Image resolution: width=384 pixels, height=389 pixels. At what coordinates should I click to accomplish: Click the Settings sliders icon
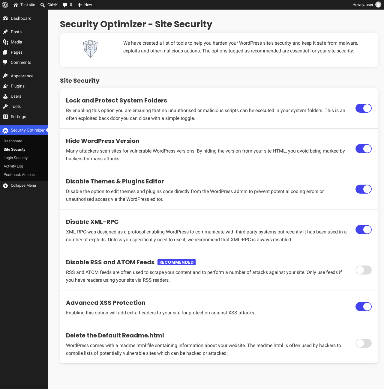(5, 117)
